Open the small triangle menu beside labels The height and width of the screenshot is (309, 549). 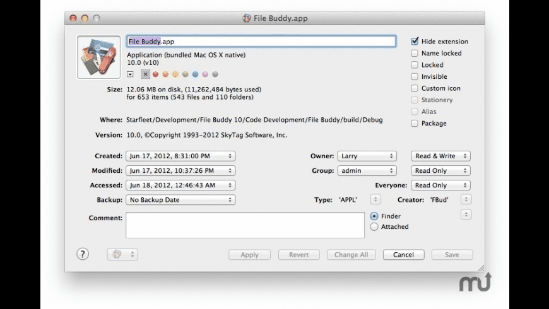tap(130, 74)
